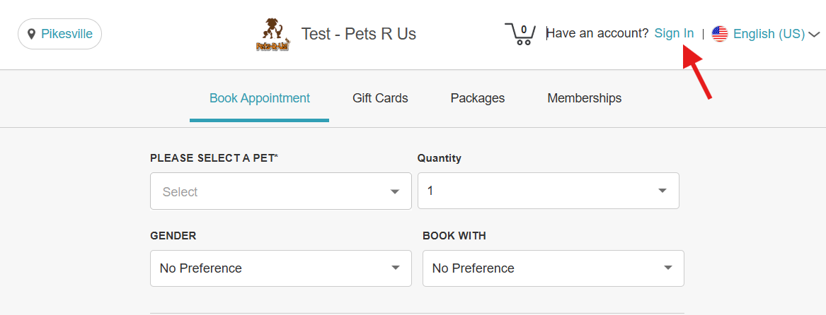Image resolution: width=826 pixels, height=315 pixels.
Task: Go to the Packages tab
Action: [x=478, y=98]
